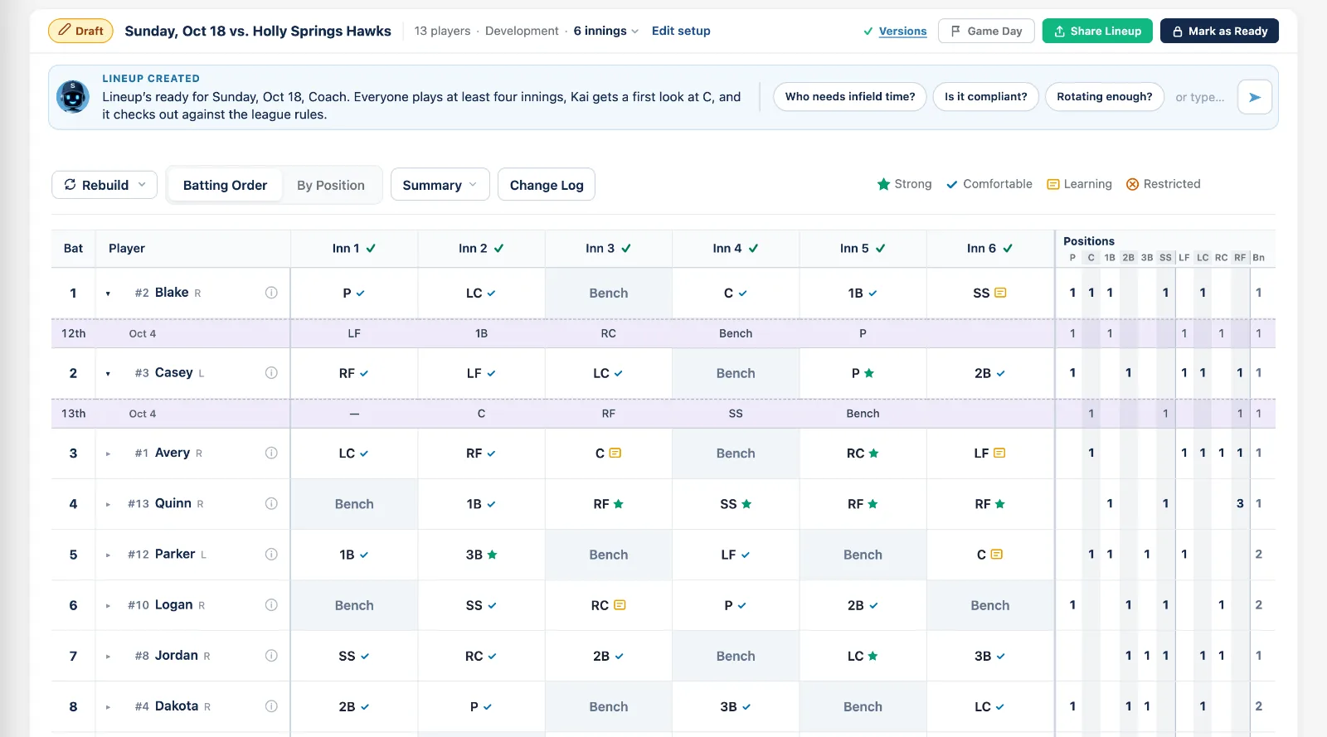Expand Avery's row details

[108, 453]
